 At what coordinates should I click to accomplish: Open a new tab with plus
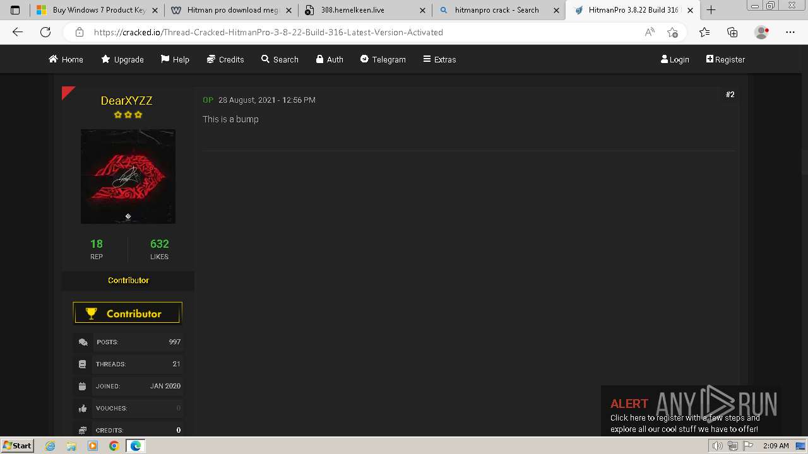tap(711, 10)
